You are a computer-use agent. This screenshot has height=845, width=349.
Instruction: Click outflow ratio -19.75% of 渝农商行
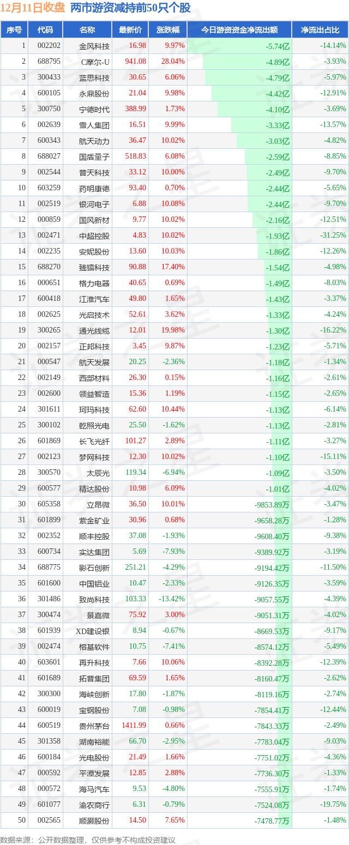click(333, 805)
